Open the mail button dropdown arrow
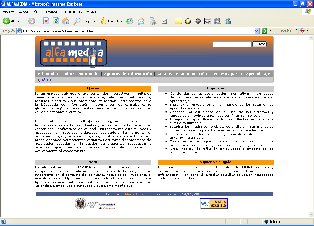 [146, 21]
